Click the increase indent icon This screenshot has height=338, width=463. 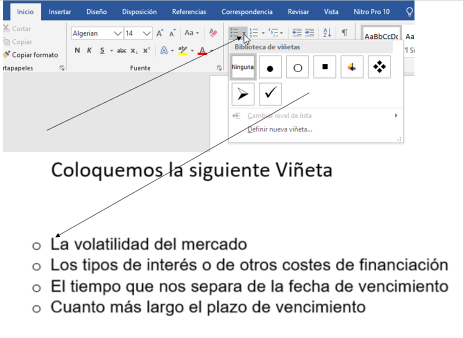(309, 32)
